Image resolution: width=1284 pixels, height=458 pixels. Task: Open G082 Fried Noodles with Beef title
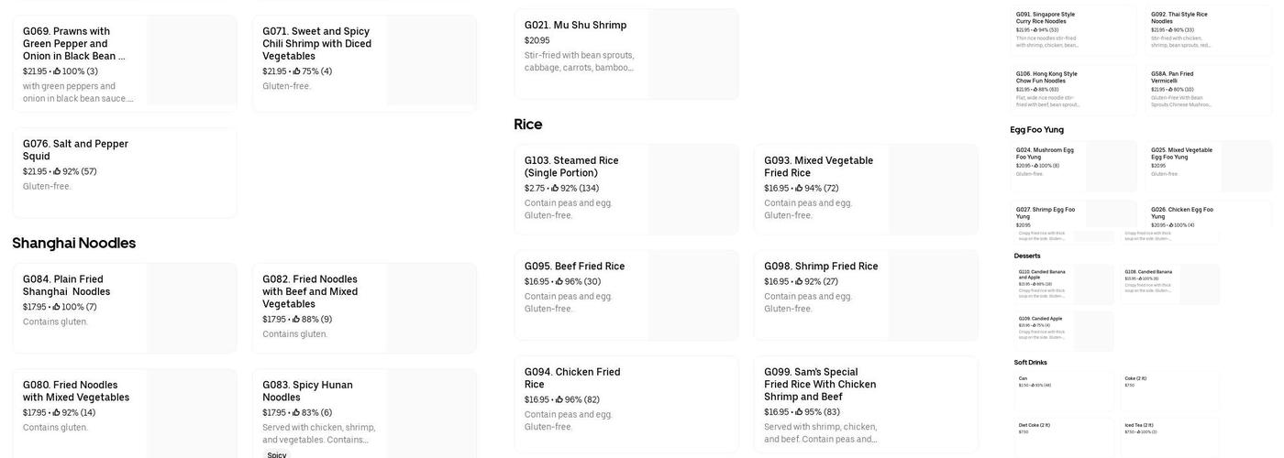pyautogui.click(x=310, y=291)
